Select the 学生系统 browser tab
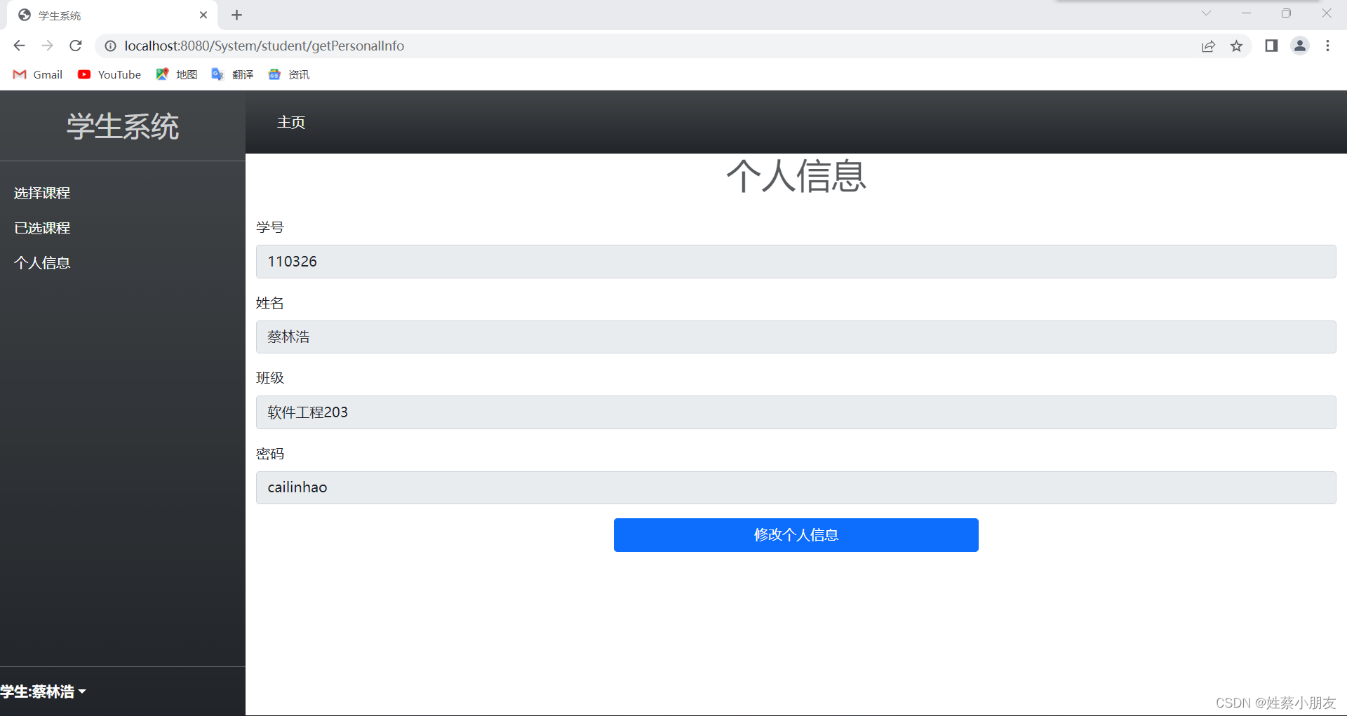 [112, 15]
